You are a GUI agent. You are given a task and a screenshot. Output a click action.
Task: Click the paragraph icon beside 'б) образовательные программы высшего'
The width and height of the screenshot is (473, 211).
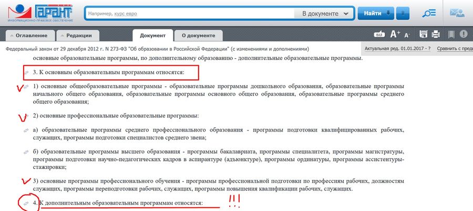[x=27, y=152]
